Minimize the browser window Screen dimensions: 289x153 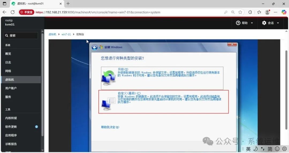pyautogui.click(x=263, y=4)
